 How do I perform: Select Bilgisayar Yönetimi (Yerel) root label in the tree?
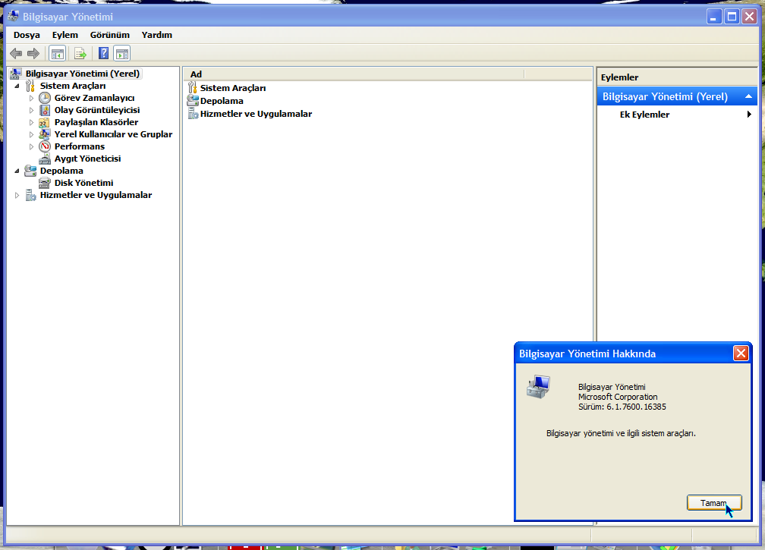coord(83,74)
